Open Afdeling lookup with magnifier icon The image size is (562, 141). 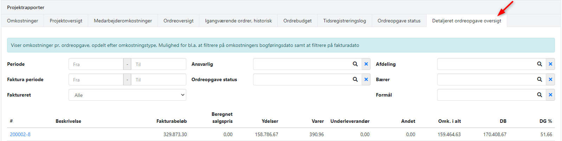click(539, 64)
